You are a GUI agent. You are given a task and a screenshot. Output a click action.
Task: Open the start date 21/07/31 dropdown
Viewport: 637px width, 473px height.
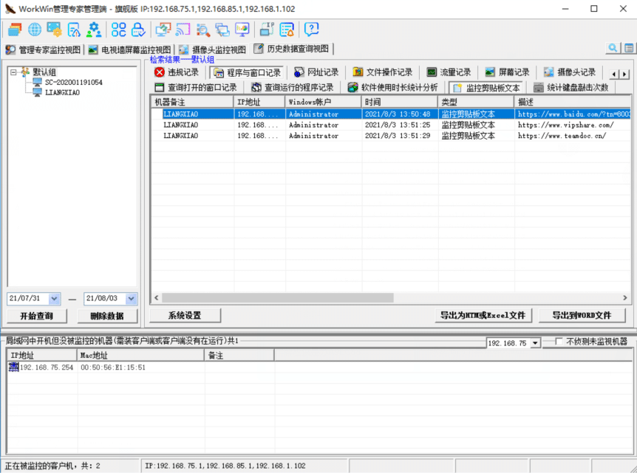coord(54,299)
